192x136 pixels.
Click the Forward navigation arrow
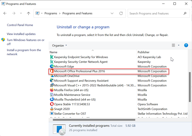pos(14,13)
